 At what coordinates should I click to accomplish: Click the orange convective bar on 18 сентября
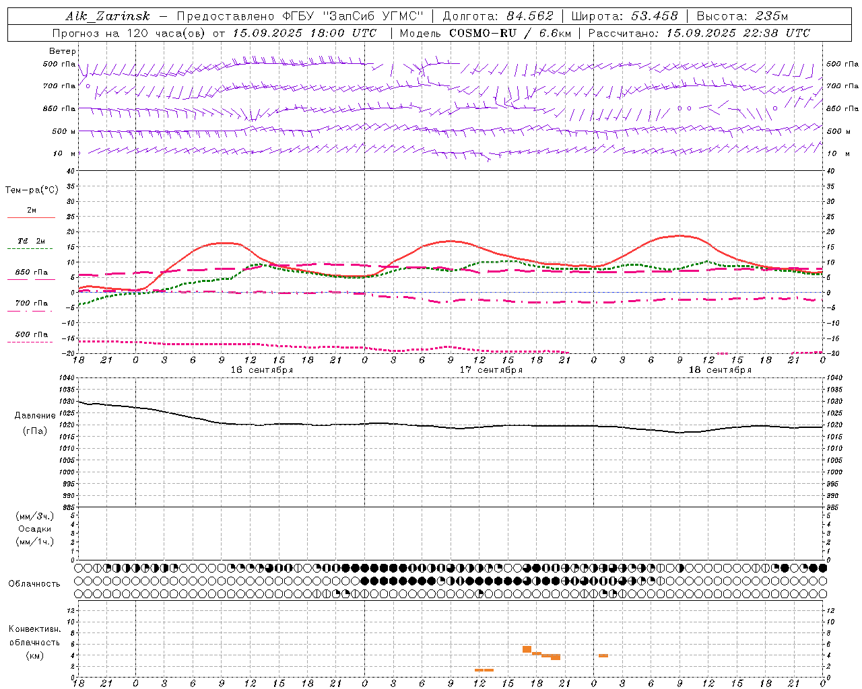[x=603, y=655]
